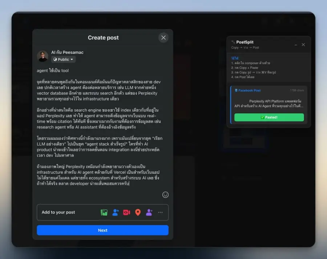Screen dimensions: 327x259
Task: Click the green Pasted! button in PostSplit
Action: click(269, 117)
